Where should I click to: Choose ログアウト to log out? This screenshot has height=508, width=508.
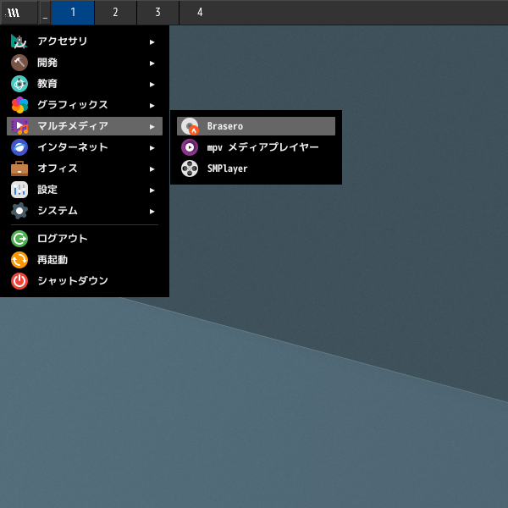(85, 239)
